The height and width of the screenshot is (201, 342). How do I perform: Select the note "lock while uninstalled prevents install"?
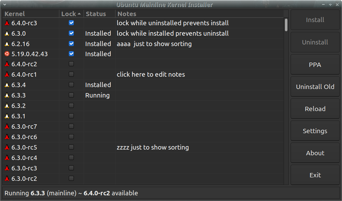pyautogui.click(x=173, y=23)
